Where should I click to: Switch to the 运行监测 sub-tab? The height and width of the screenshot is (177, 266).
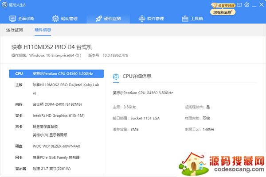point(15,30)
